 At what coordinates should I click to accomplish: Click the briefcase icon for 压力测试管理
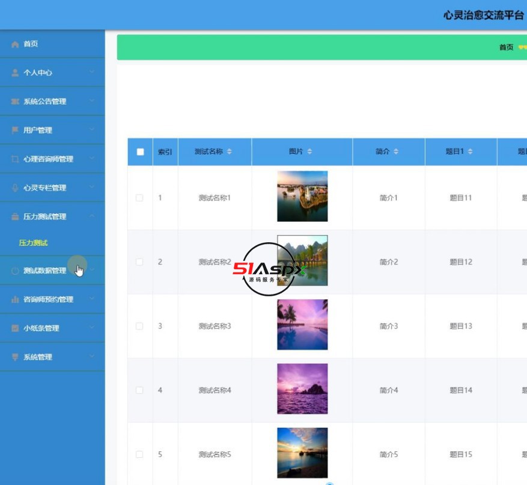[16, 217]
